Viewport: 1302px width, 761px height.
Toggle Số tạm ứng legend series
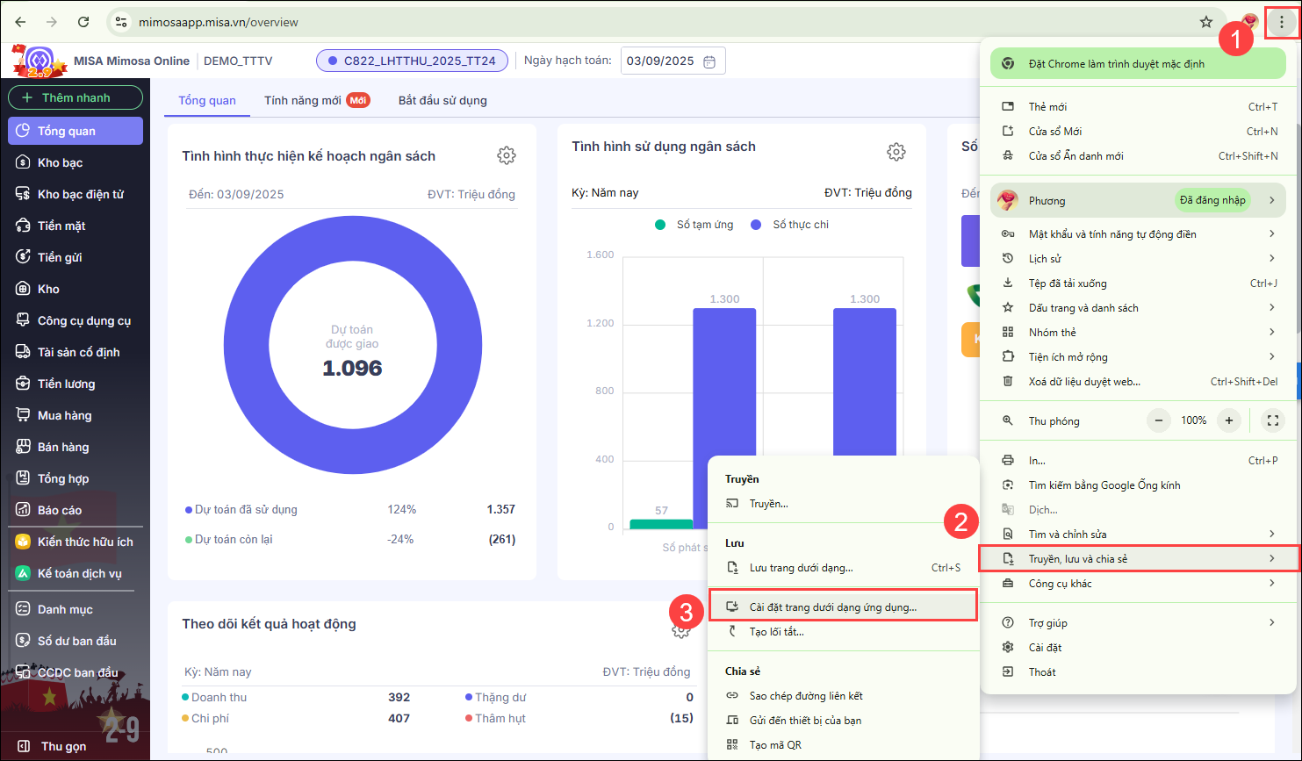694,225
